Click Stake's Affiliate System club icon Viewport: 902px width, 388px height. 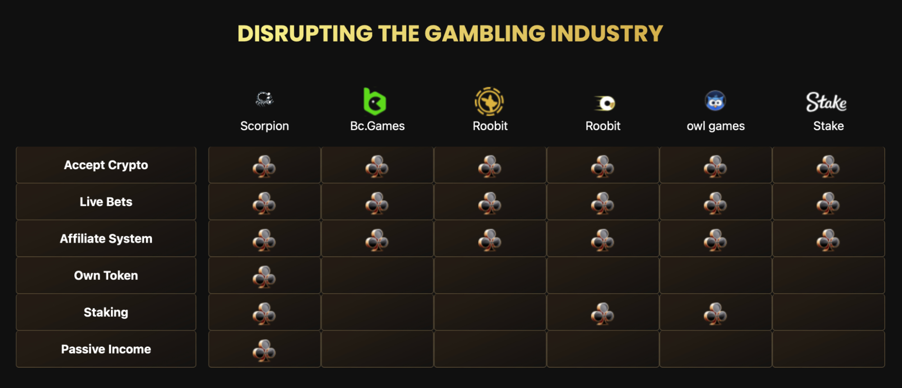point(828,240)
